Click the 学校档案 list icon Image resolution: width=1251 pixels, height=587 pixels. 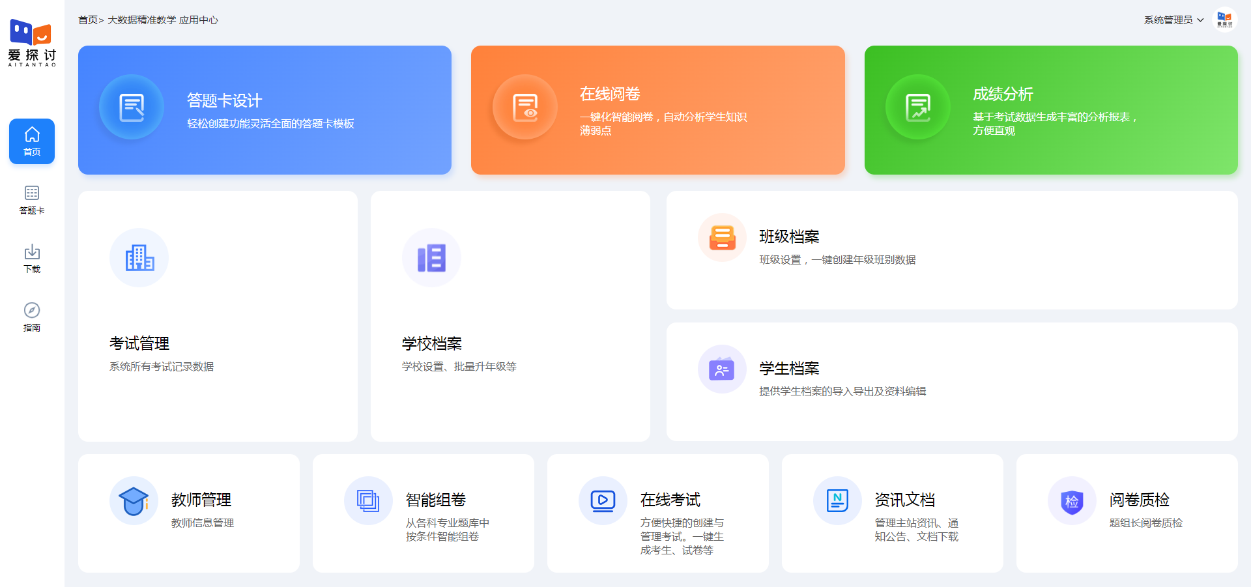pyautogui.click(x=431, y=258)
